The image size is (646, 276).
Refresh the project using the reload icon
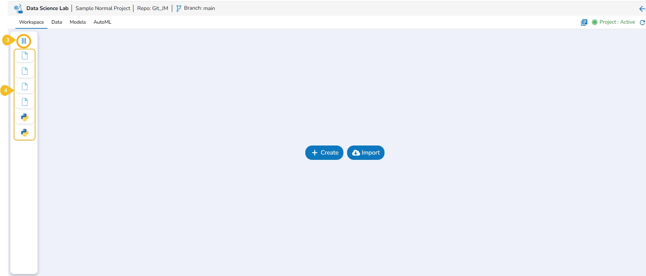(x=642, y=22)
